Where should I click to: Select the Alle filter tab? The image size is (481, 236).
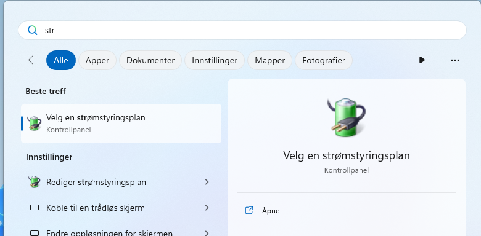[x=61, y=60]
